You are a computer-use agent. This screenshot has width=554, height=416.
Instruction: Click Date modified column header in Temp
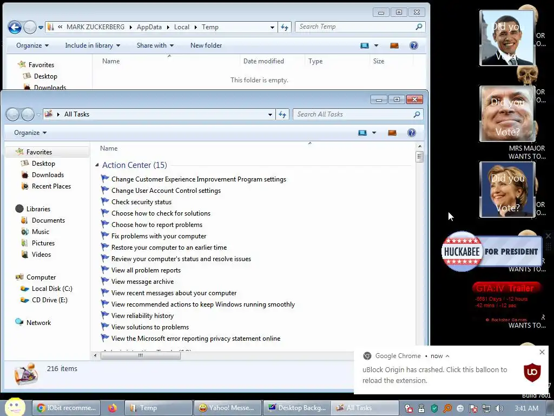263,61
